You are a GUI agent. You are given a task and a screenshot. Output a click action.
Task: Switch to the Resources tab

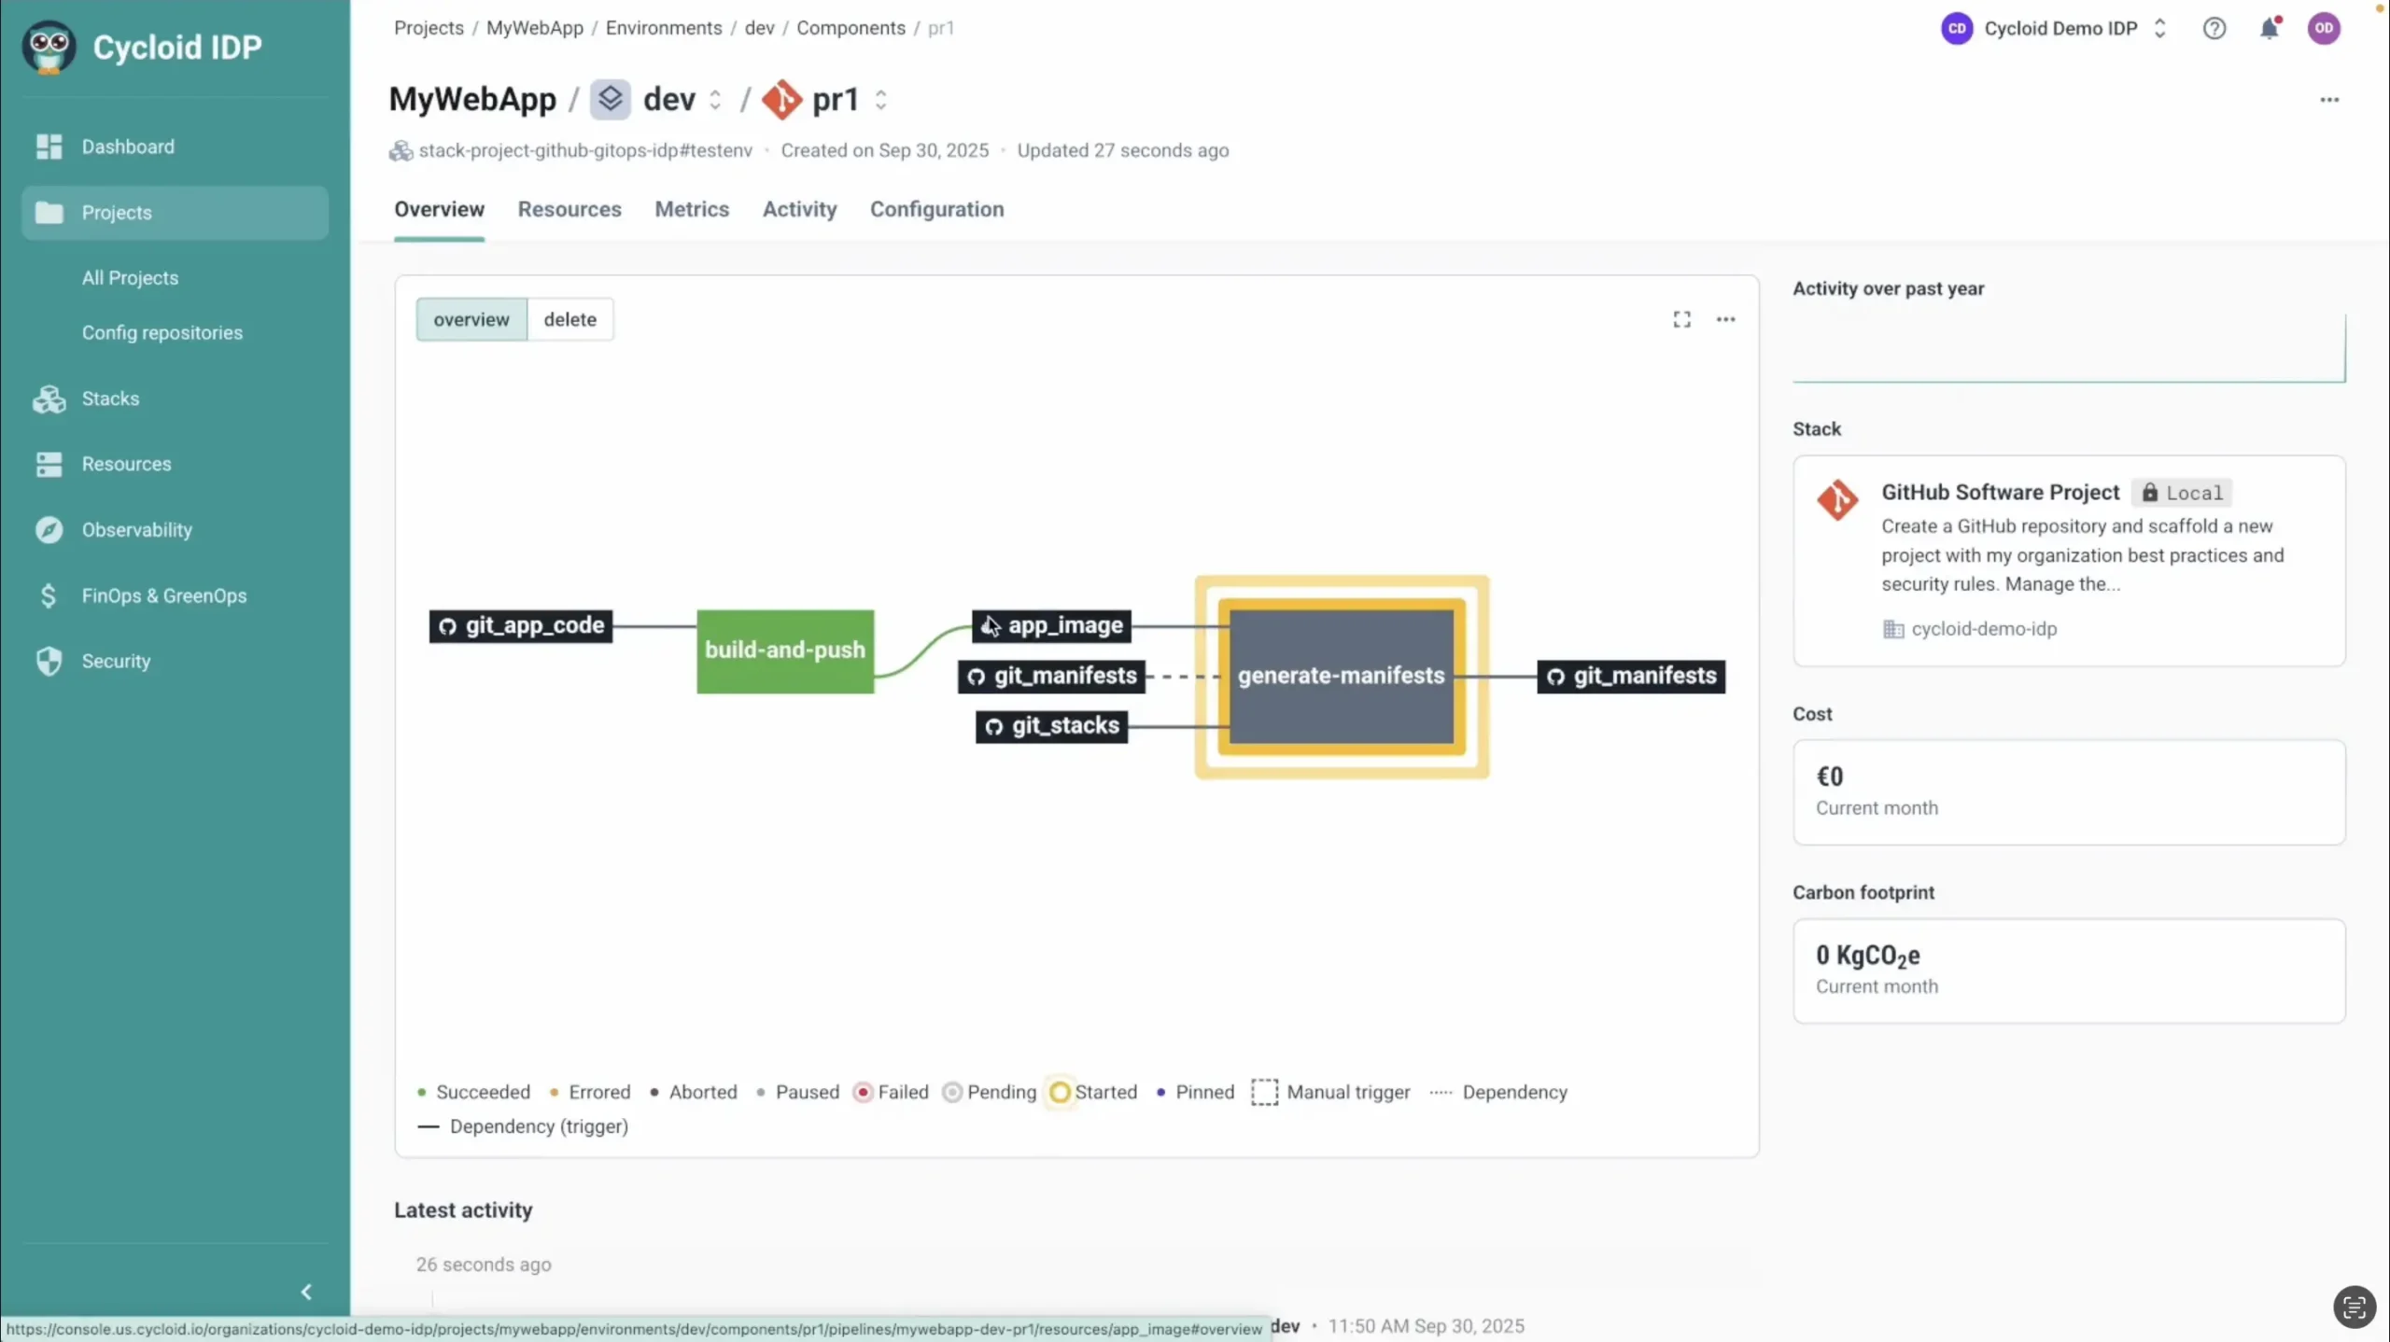coord(569,209)
